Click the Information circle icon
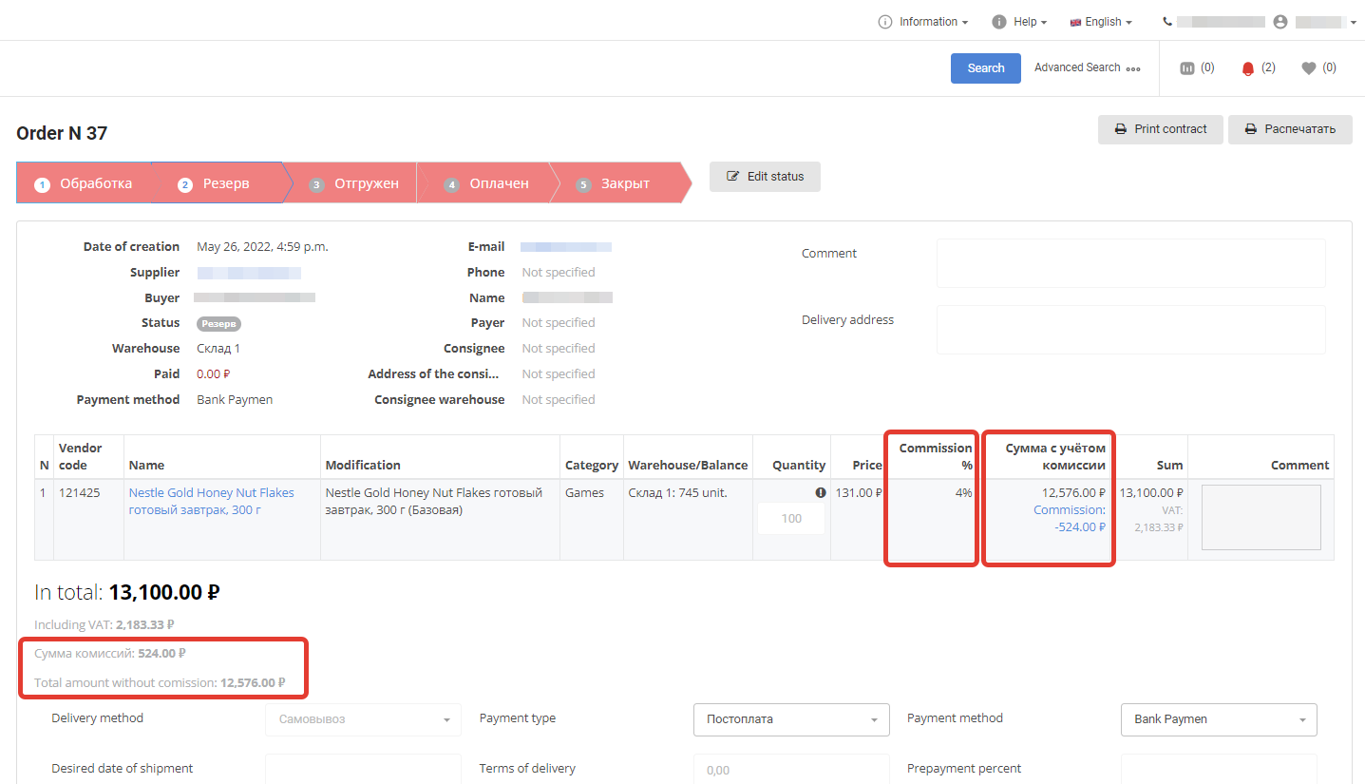 click(885, 22)
